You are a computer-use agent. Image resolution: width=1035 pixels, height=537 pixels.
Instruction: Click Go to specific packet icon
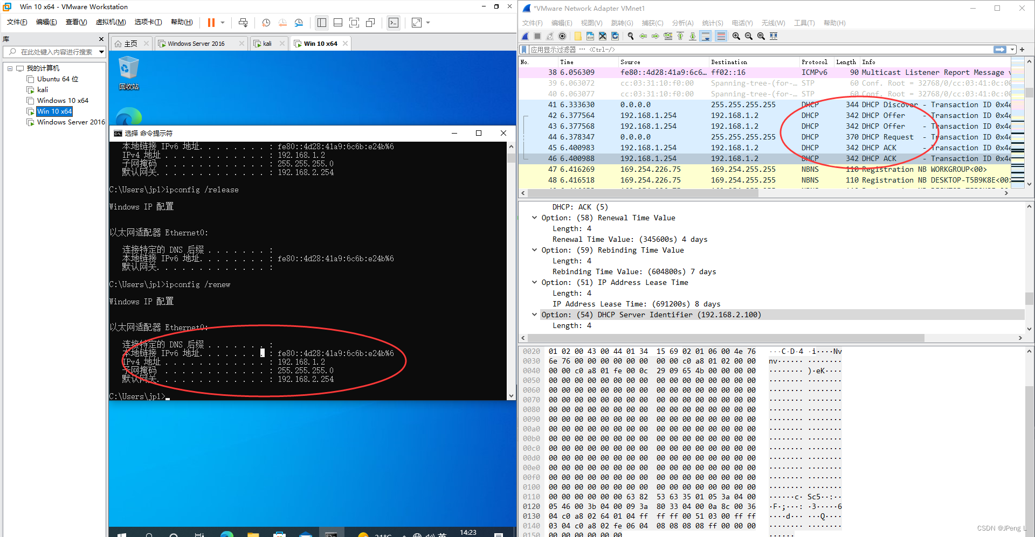coord(668,36)
